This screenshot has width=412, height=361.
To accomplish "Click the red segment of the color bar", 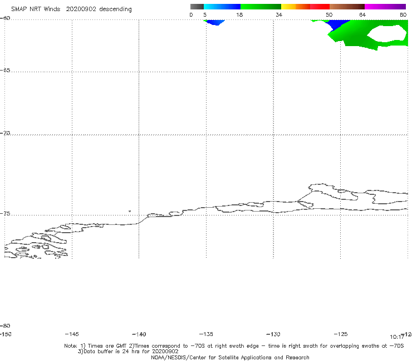I will pyautogui.click(x=320, y=7).
